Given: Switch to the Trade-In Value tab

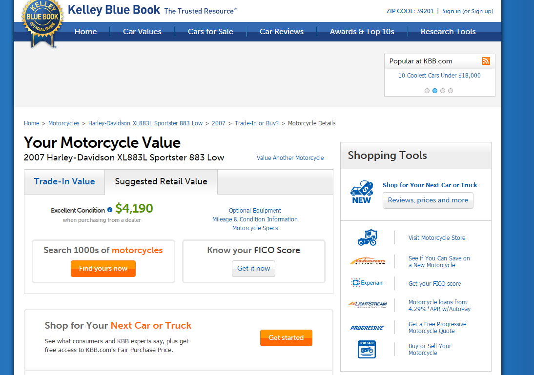Looking at the screenshot, I should (64, 181).
